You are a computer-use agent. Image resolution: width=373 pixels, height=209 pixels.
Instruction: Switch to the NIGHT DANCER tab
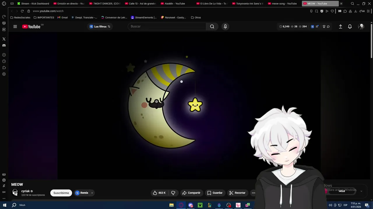click(x=105, y=3)
